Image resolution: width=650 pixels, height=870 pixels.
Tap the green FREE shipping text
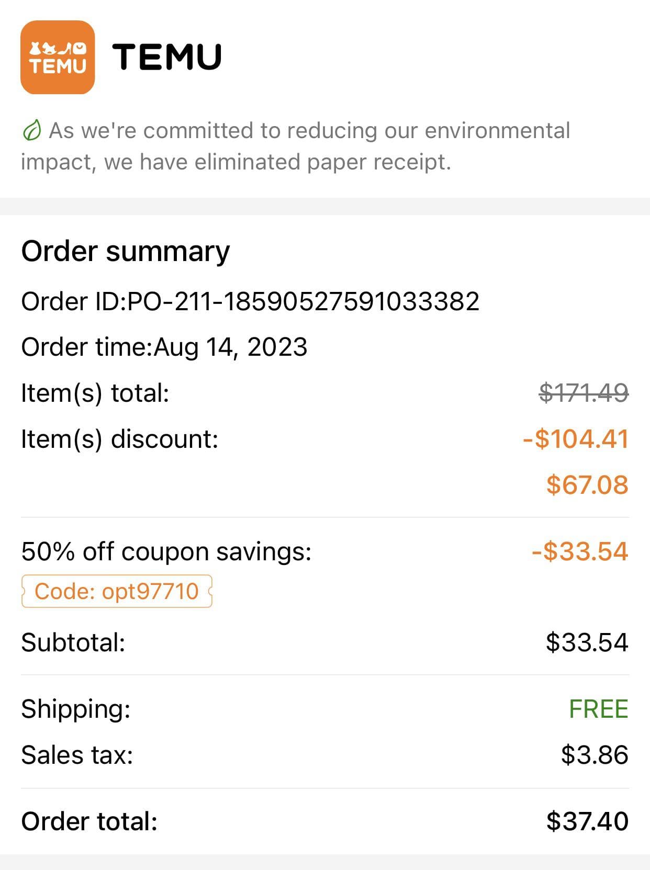tap(598, 709)
